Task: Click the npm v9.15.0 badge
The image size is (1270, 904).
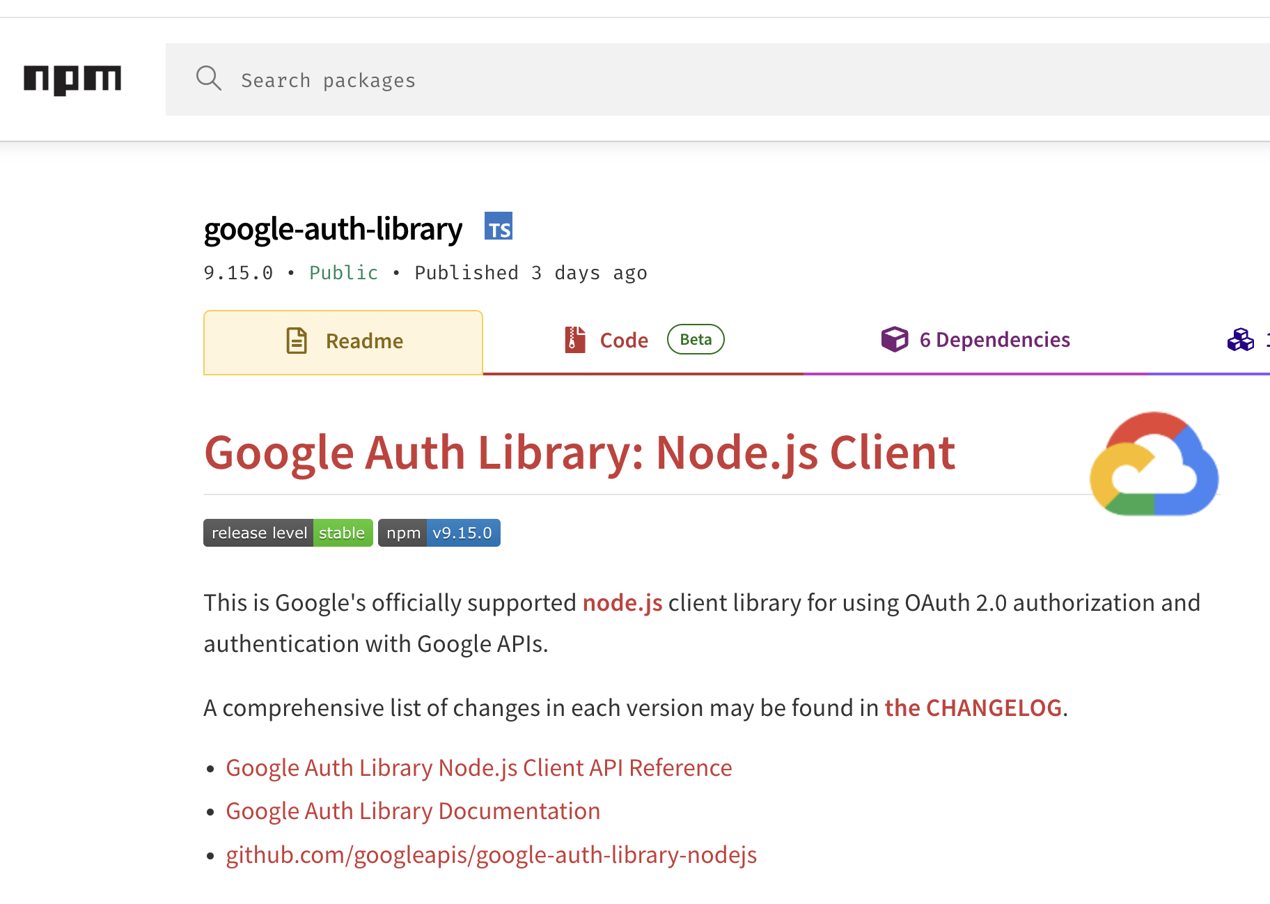Action: tap(439, 533)
